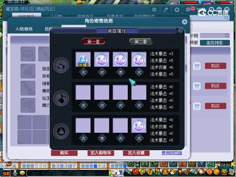Click 水 element badge in first row
This screenshot has width=236, height=177.
coord(120,72)
